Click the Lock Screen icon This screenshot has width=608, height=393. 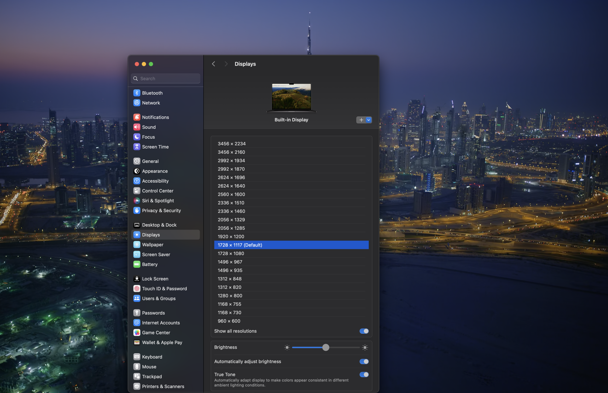[137, 279]
